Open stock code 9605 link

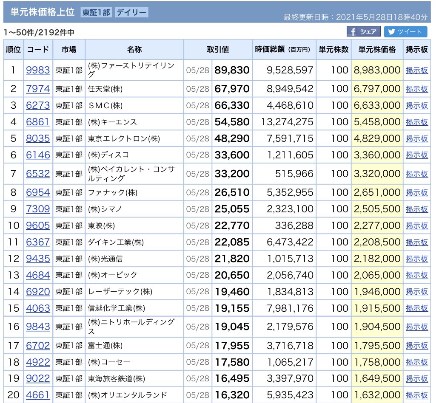coord(38,225)
